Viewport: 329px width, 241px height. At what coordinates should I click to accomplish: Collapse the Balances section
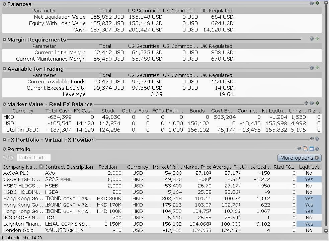[4, 4]
